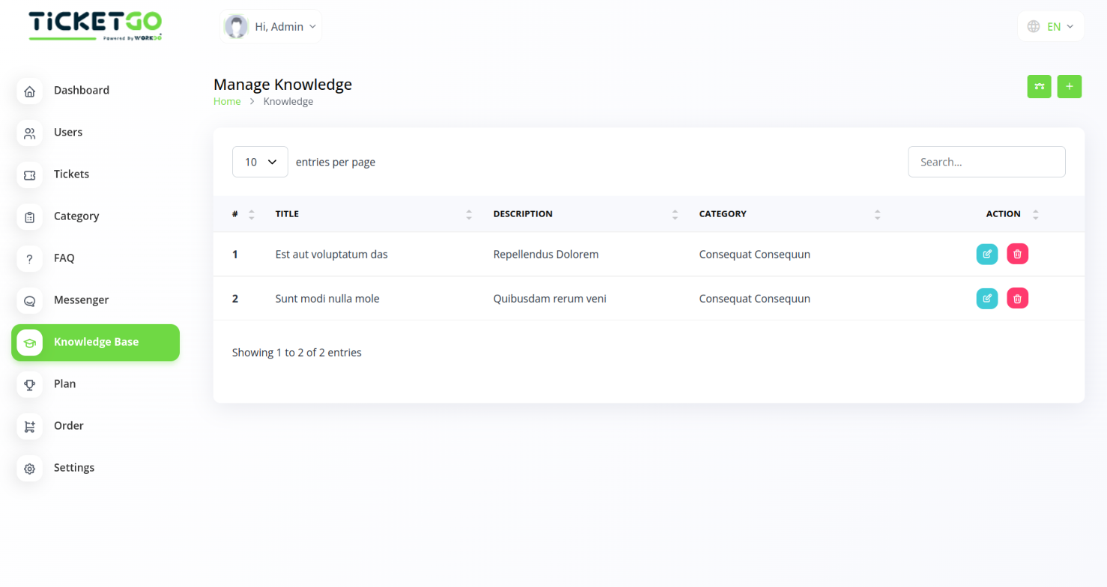Open the entries per page dropdown
This screenshot has height=587, width=1107.
[260, 162]
